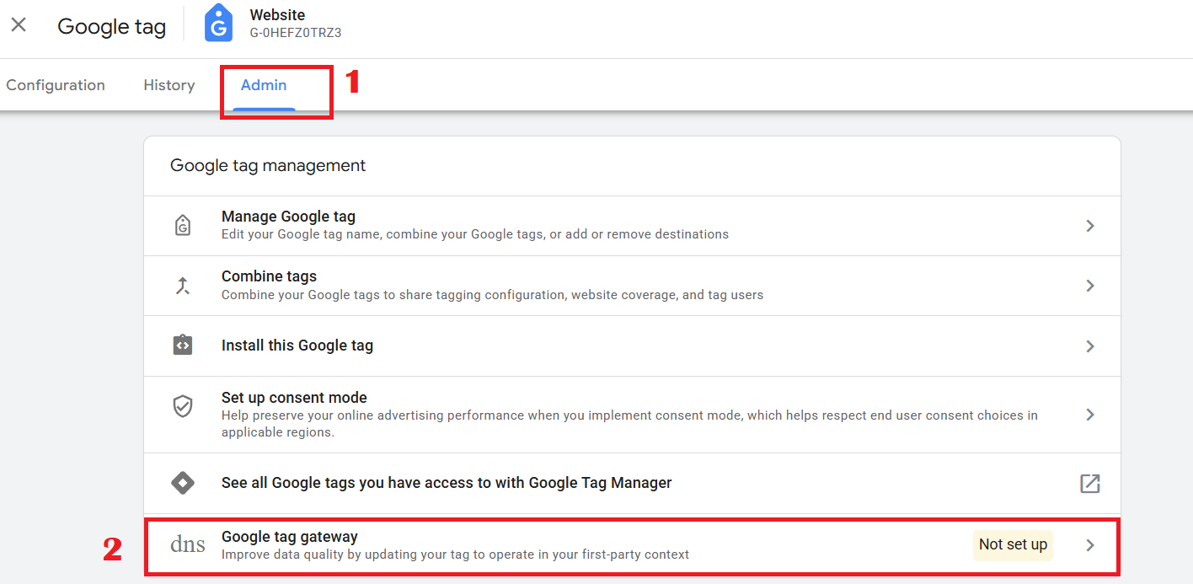Switch to the Configuration tab
Screen dimensions: 1193x584
tap(56, 85)
